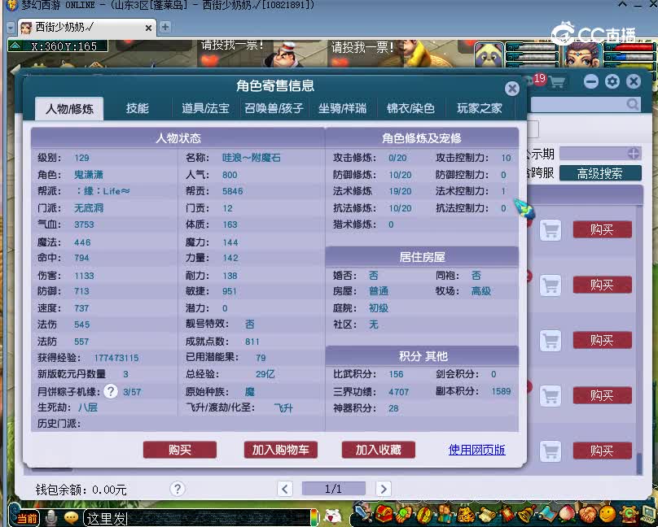Open the tiger pet icon in bottom toolbar
Viewport: 658px width, 527px height.
[466, 514]
